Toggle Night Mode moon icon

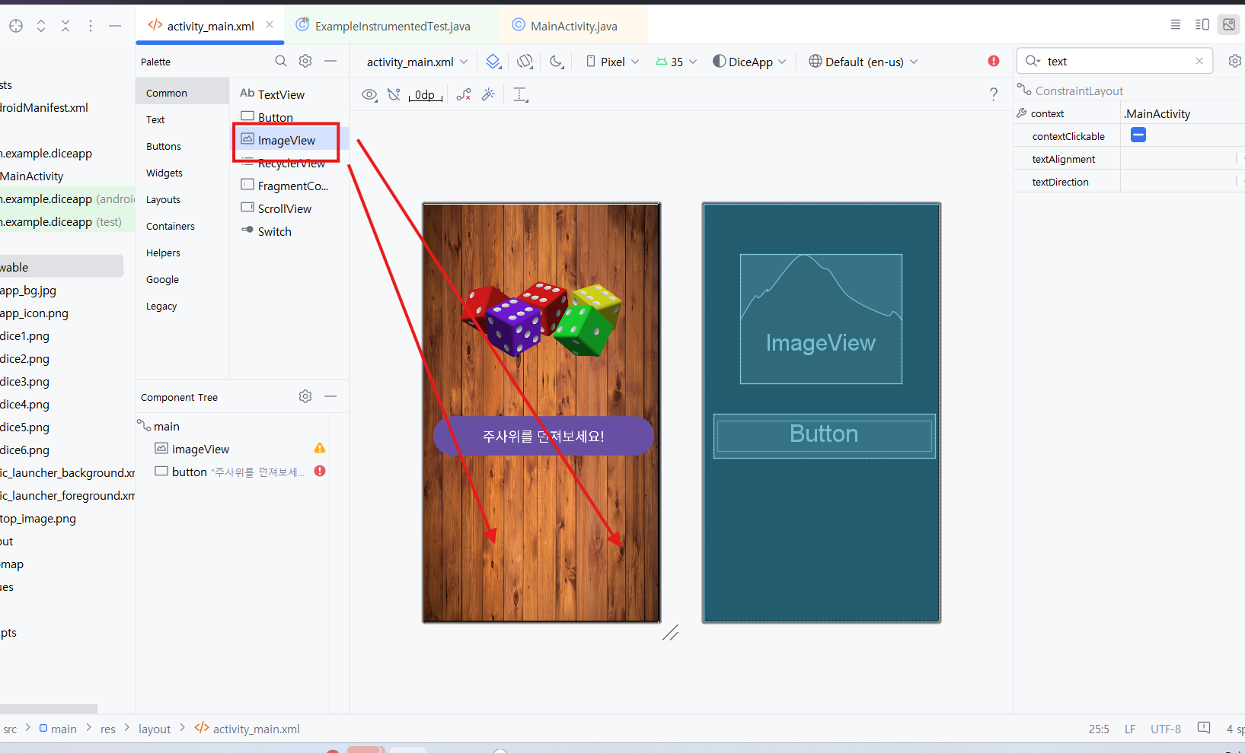point(557,62)
